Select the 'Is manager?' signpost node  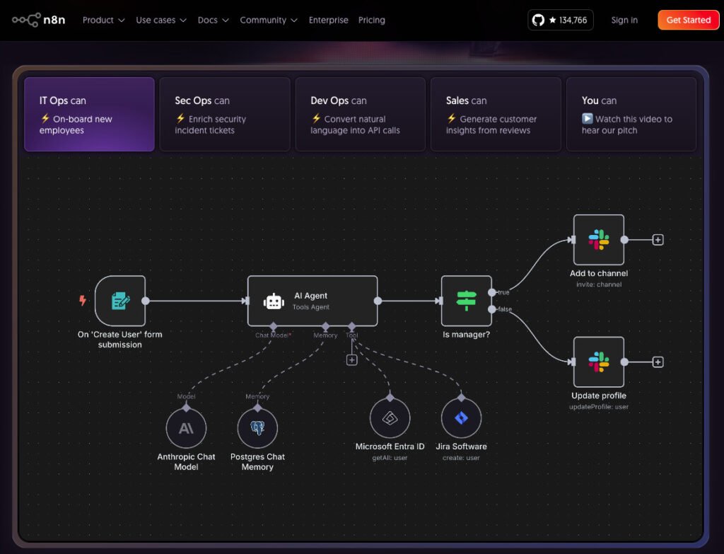pyautogui.click(x=466, y=301)
